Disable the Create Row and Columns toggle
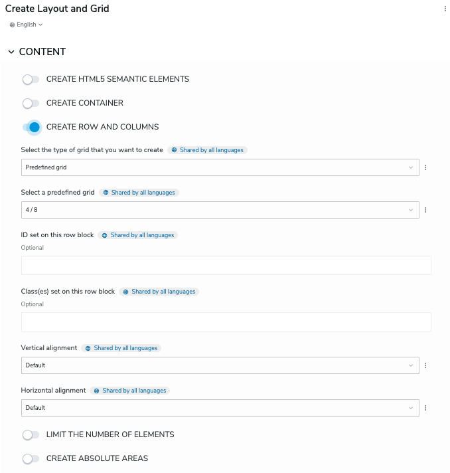Image resolution: width=450 pixels, height=473 pixels. click(31, 128)
